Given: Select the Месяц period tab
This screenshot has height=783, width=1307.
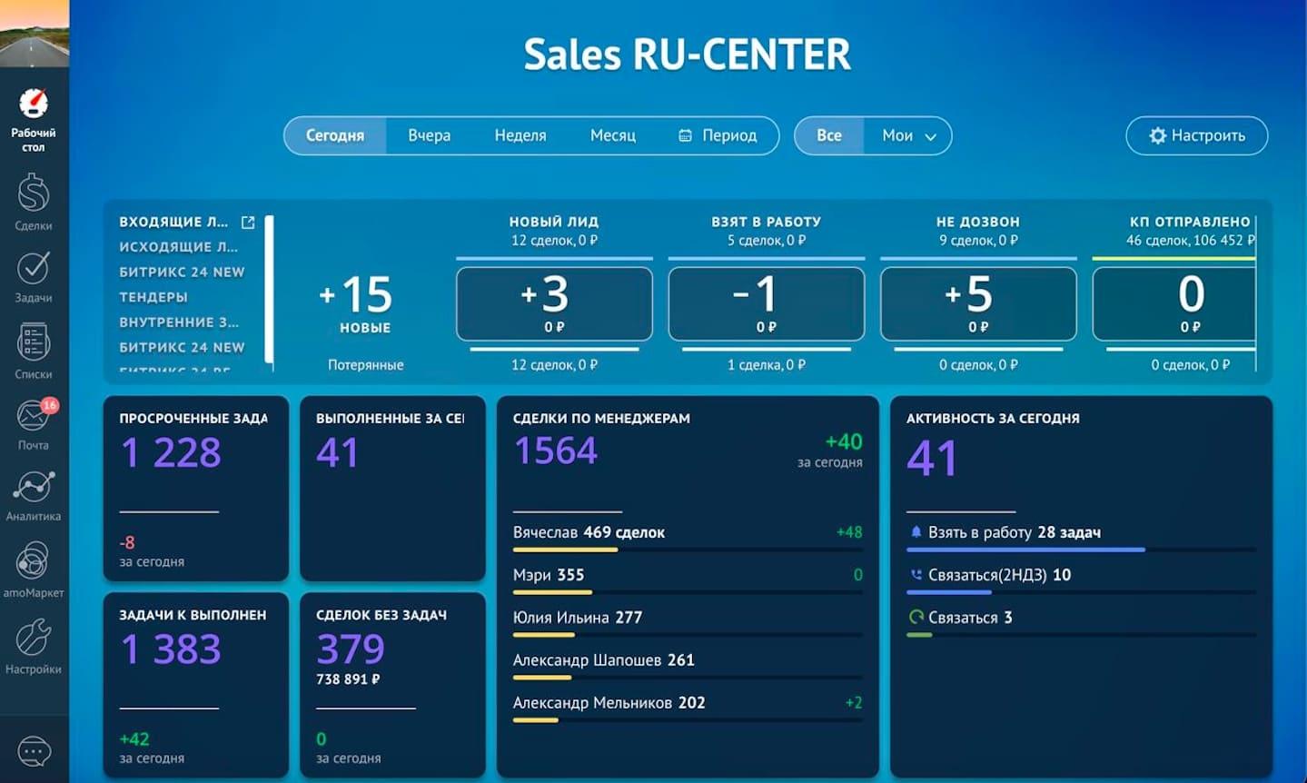Looking at the screenshot, I should tap(613, 135).
